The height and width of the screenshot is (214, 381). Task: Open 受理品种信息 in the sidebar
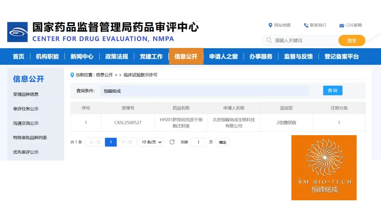[x=26, y=94]
